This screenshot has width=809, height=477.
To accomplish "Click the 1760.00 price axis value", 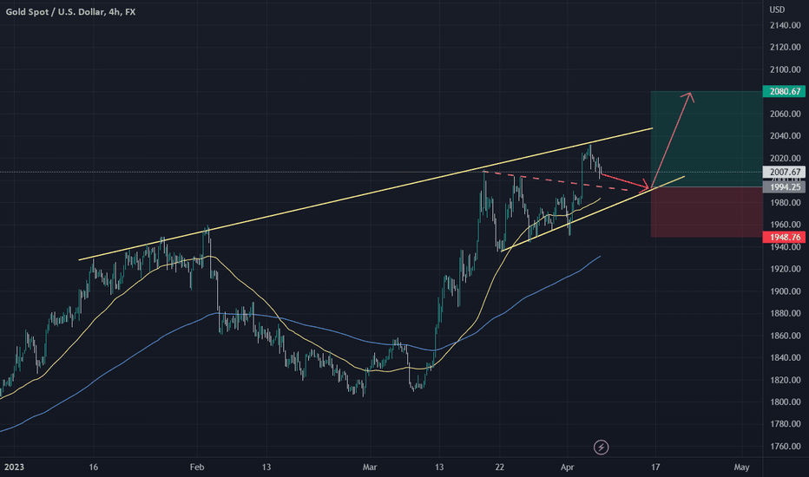I will click(785, 447).
